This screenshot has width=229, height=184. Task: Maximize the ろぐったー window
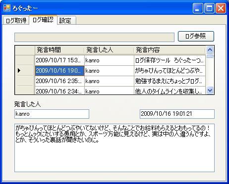[209, 8]
